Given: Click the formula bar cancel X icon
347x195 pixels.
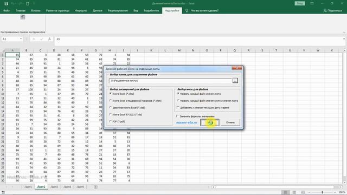Looking at the screenshot, I should (34, 39).
